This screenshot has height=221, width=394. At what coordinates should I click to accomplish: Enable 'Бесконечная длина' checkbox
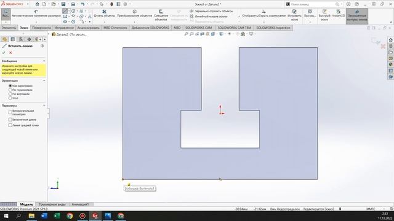pyautogui.click(x=10, y=120)
